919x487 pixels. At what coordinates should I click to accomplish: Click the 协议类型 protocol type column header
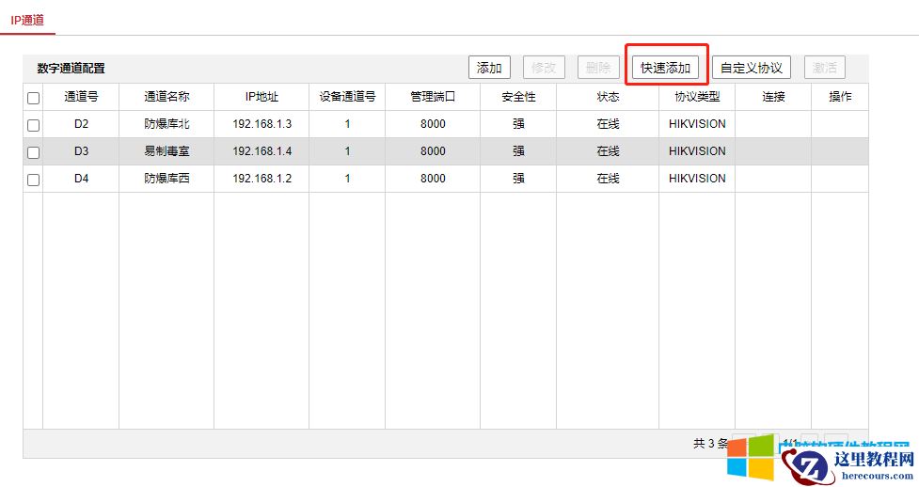tap(697, 97)
